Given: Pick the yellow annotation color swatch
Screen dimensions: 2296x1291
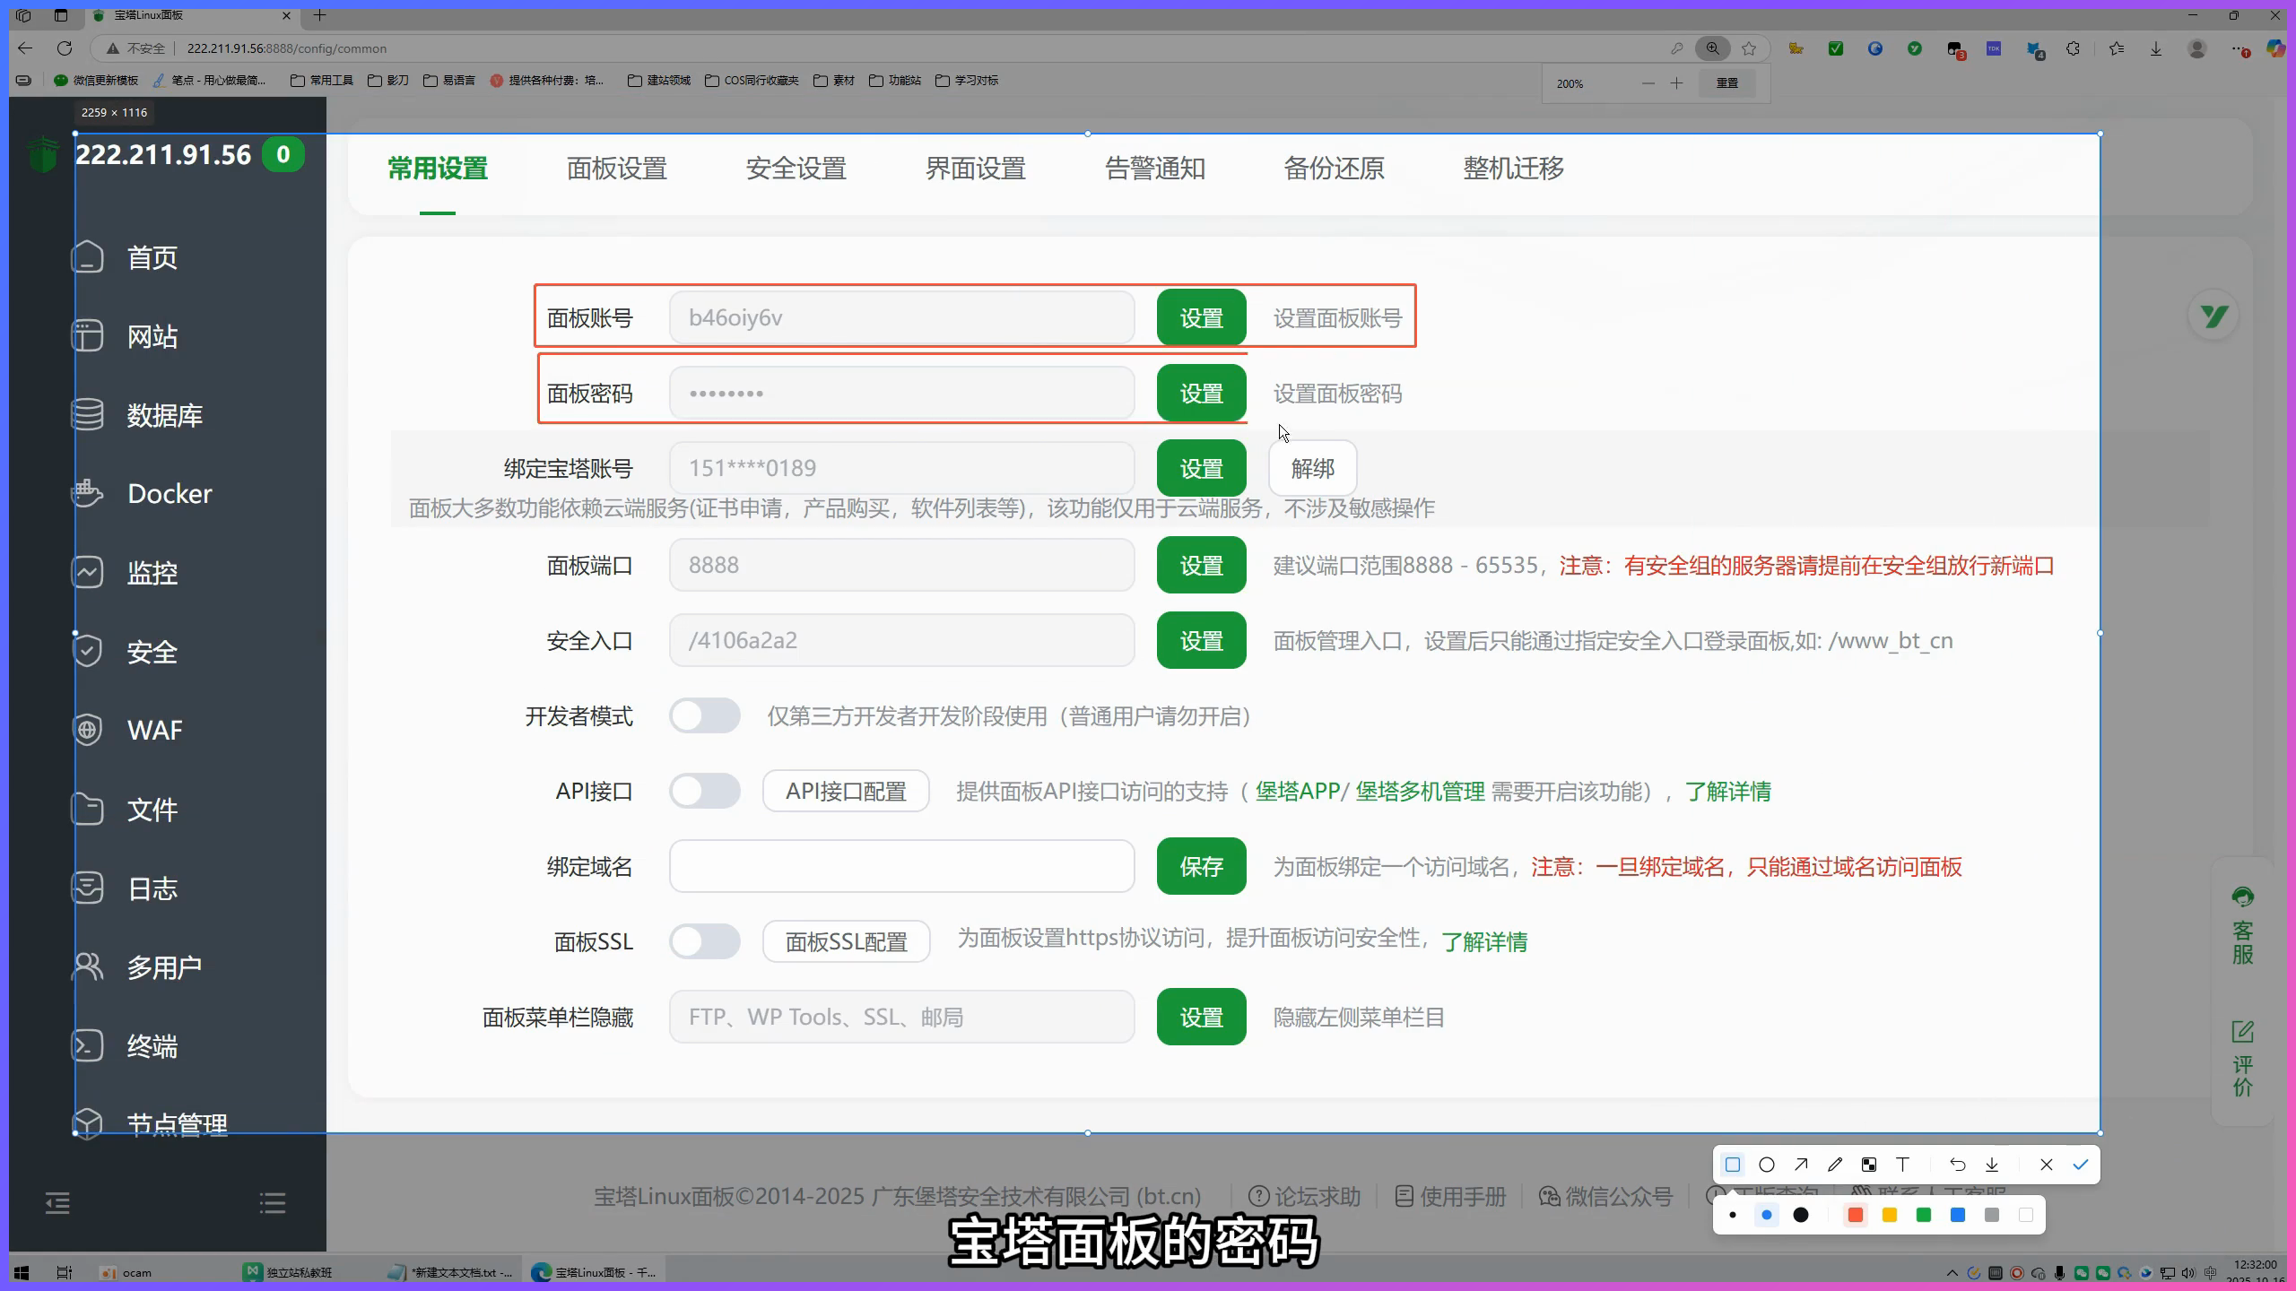Looking at the screenshot, I should [x=1889, y=1215].
